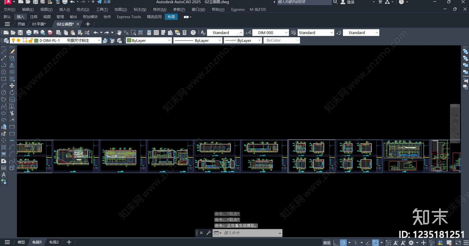
Task: Toggle Ortho mode in status bar
Action: click(x=336, y=242)
